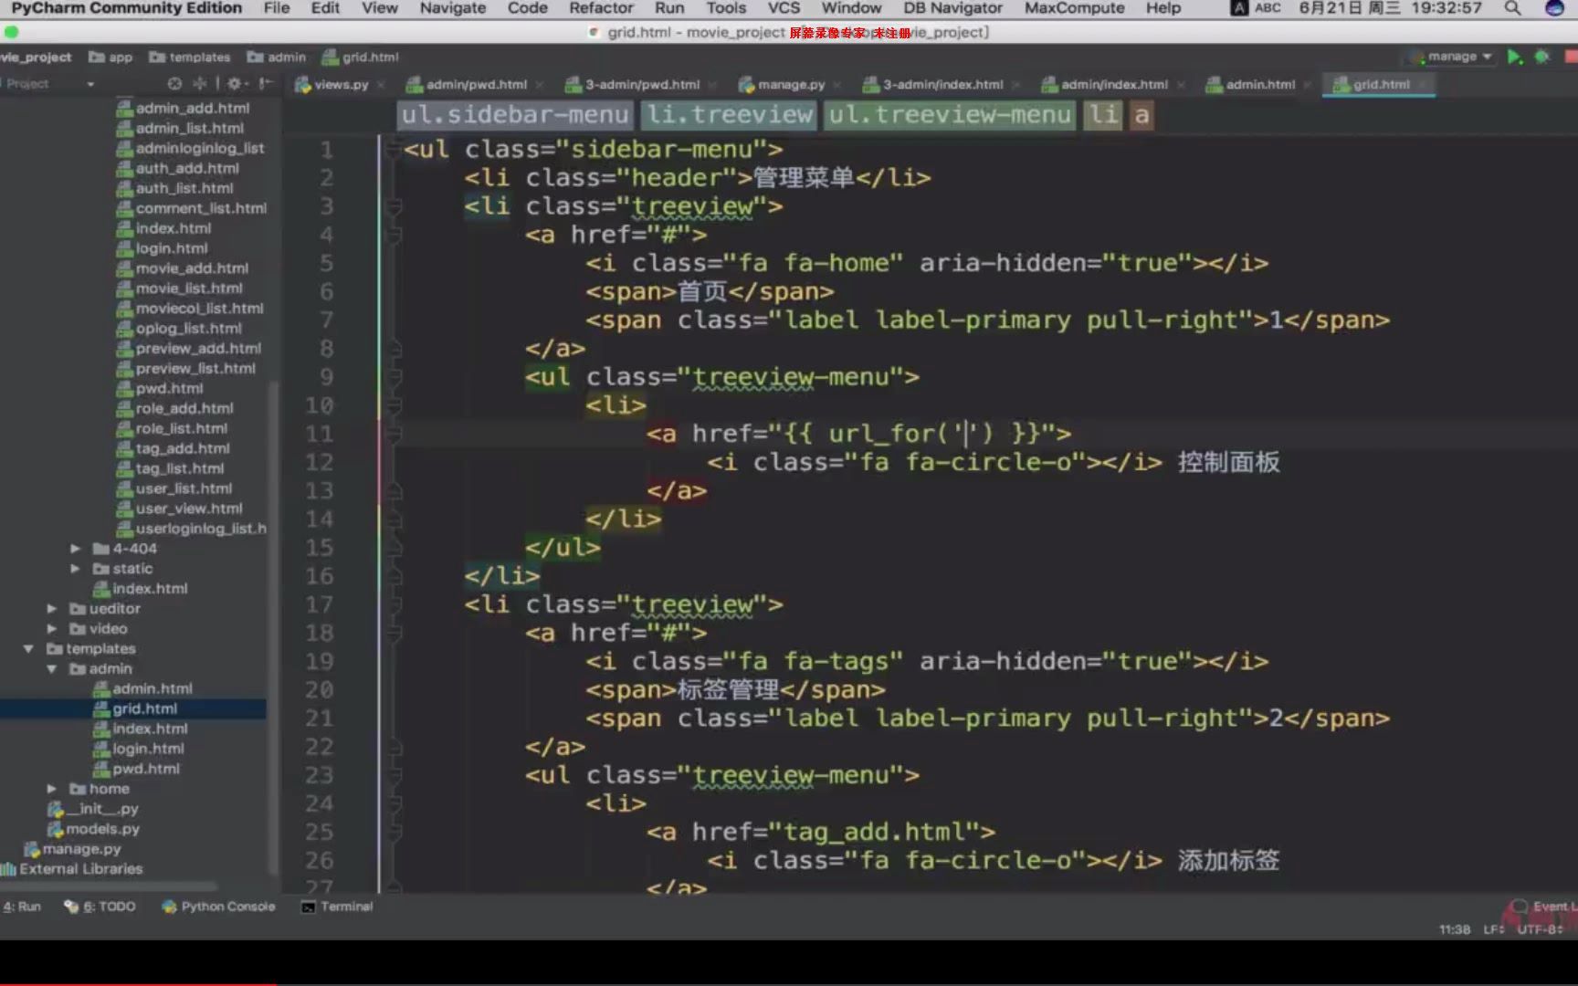Select models.py in project tree

(x=94, y=829)
